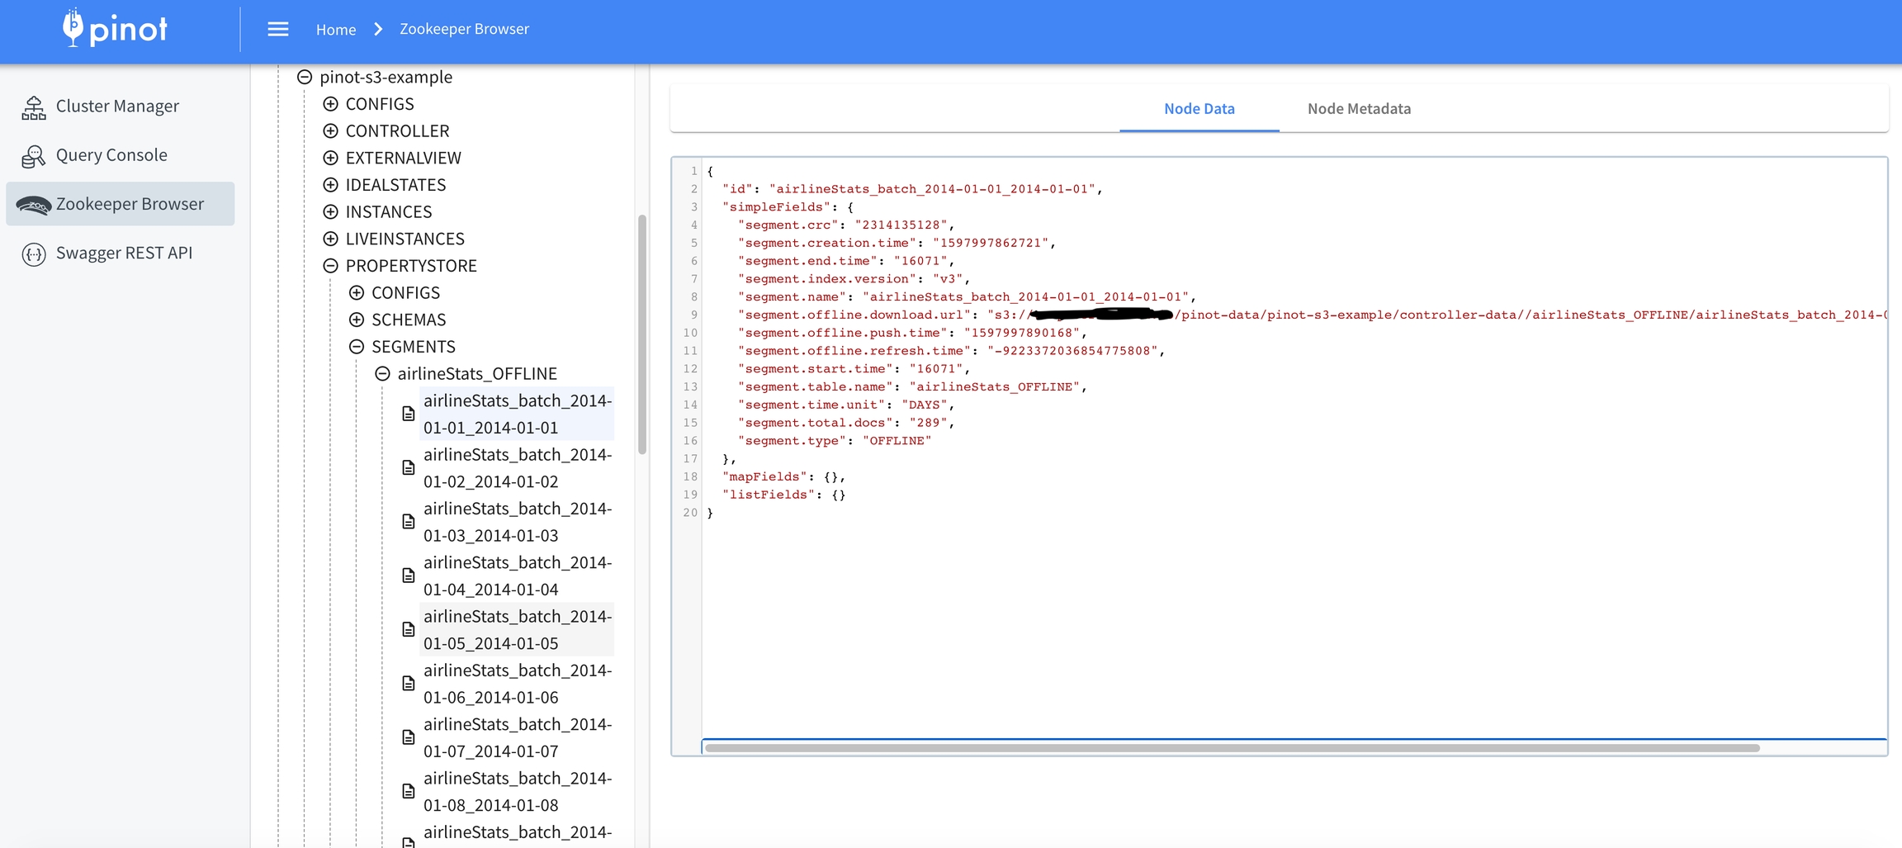The width and height of the screenshot is (1902, 848).
Task: Click the horizontal scrollbar in JSON viewer
Action: click(x=1232, y=748)
